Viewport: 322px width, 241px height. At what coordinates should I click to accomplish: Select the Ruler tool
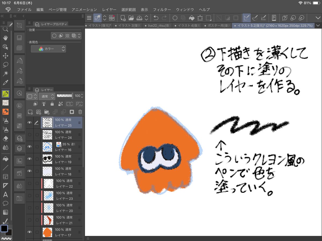[5, 186]
